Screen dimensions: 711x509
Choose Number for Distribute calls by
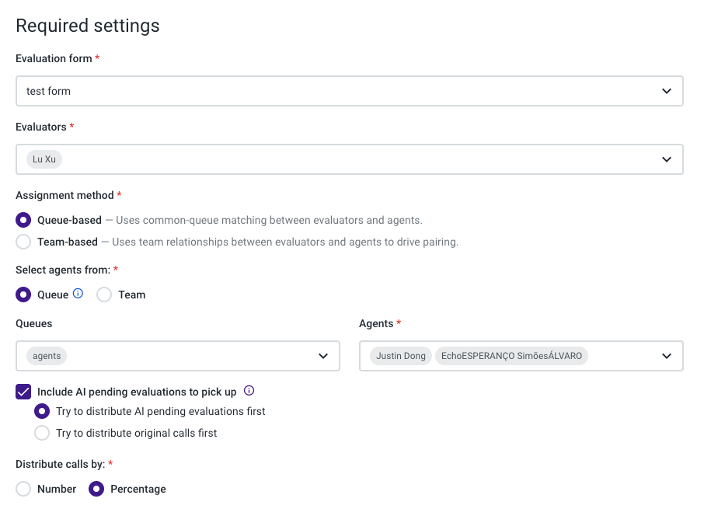point(23,489)
